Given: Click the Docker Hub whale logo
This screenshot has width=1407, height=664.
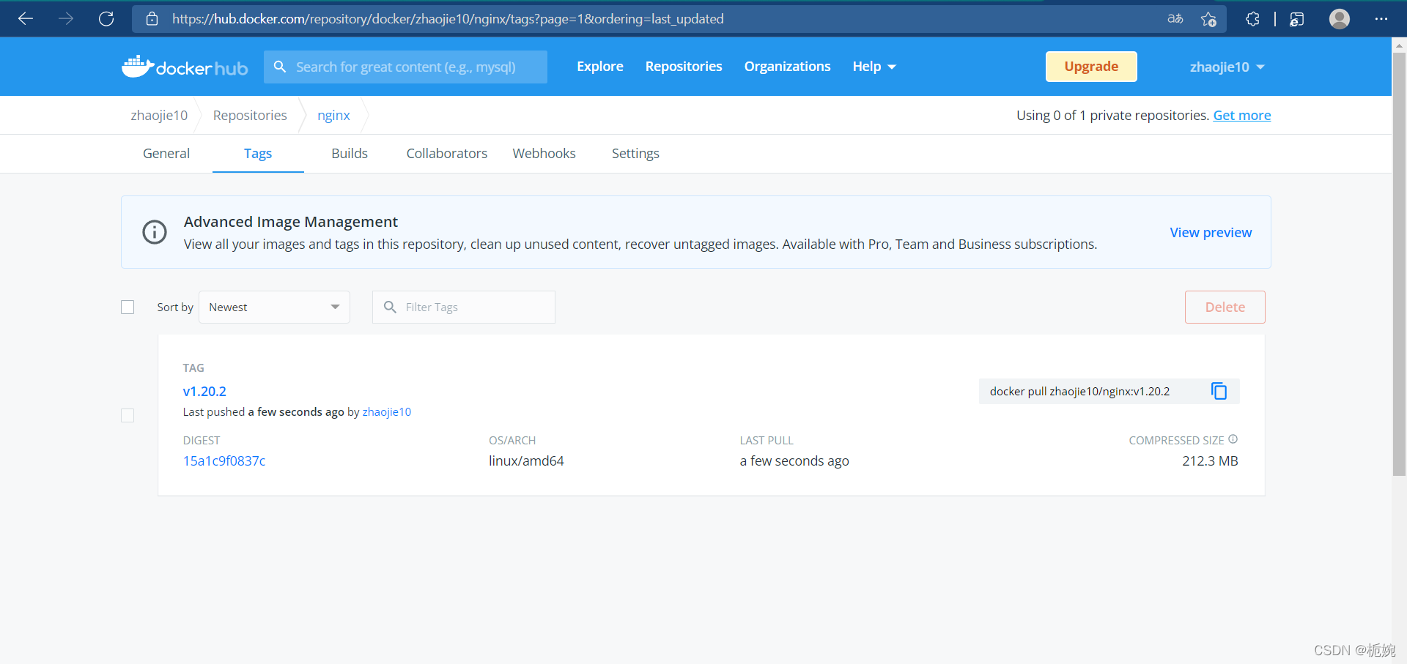Looking at the screenshot, I should tap(185, 67).
